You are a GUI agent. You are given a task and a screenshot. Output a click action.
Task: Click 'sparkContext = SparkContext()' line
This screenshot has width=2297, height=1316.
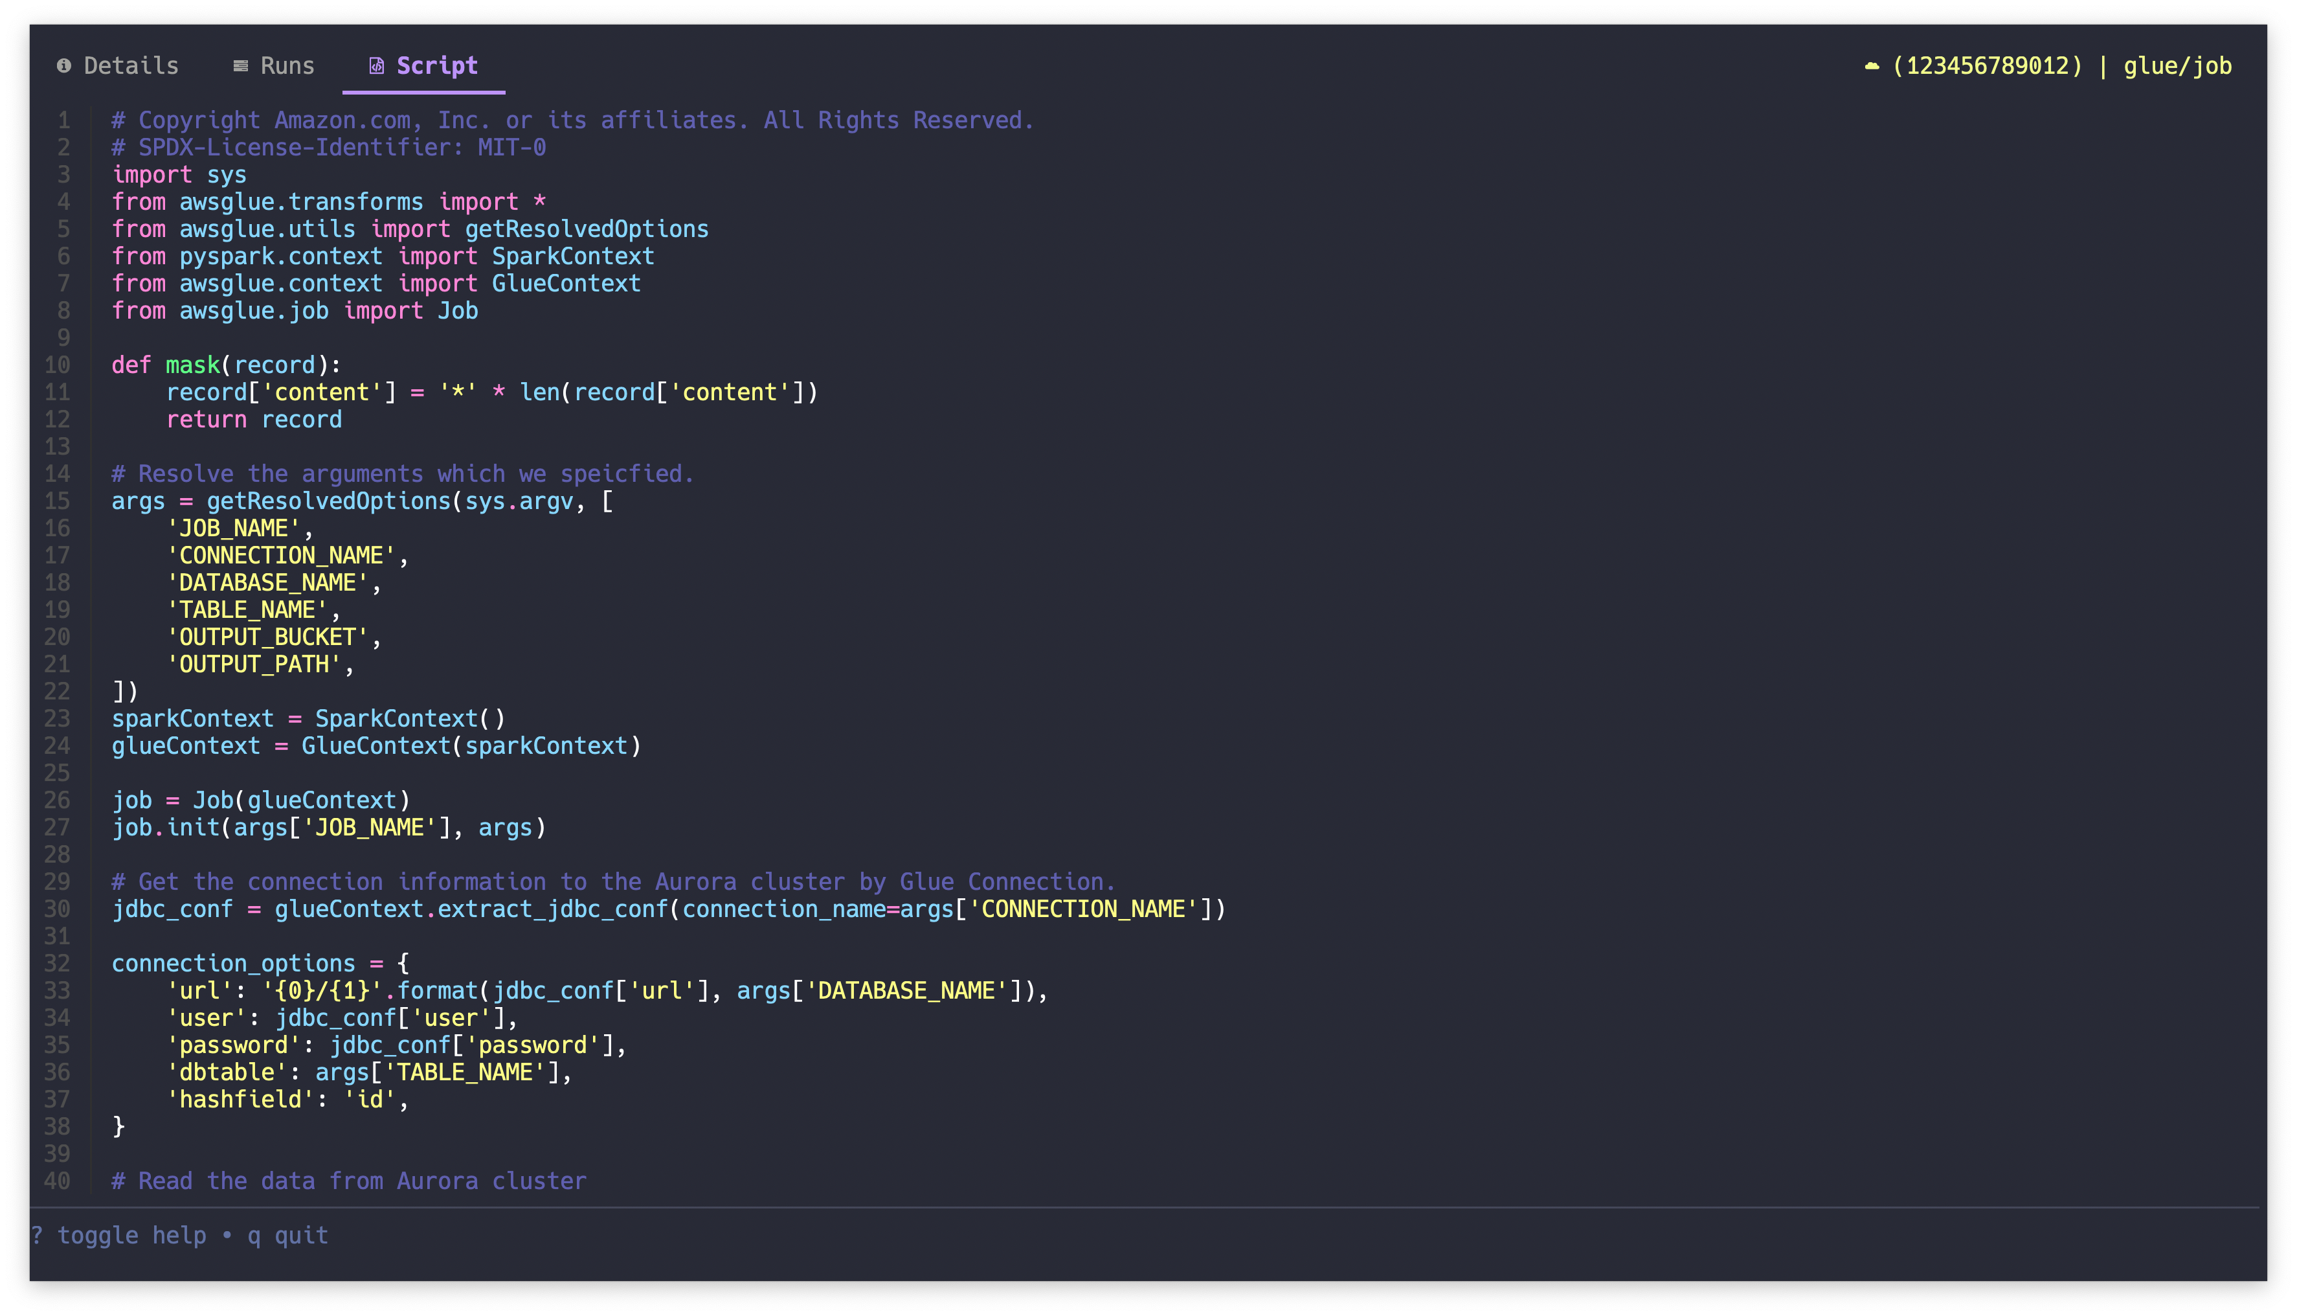coord(308,719)
